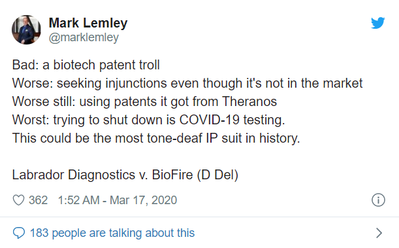Click the "most tone-deaf IP suit" sentence
Screen dimensions: 399x248
pyautogui.click(x=156, y=138)
